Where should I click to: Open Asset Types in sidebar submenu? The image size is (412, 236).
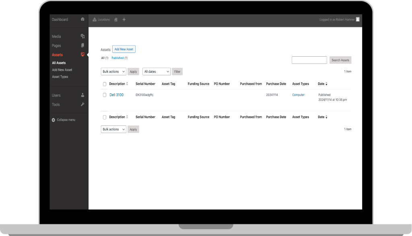point(60,77)
